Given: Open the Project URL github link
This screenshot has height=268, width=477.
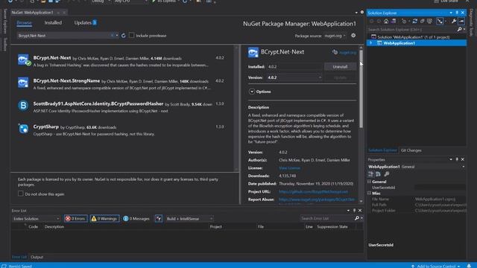Looking at the screenshot, I should [x=313, y=192].
